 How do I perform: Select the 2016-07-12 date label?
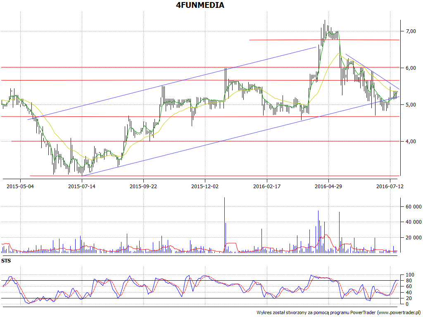point(390,186)
